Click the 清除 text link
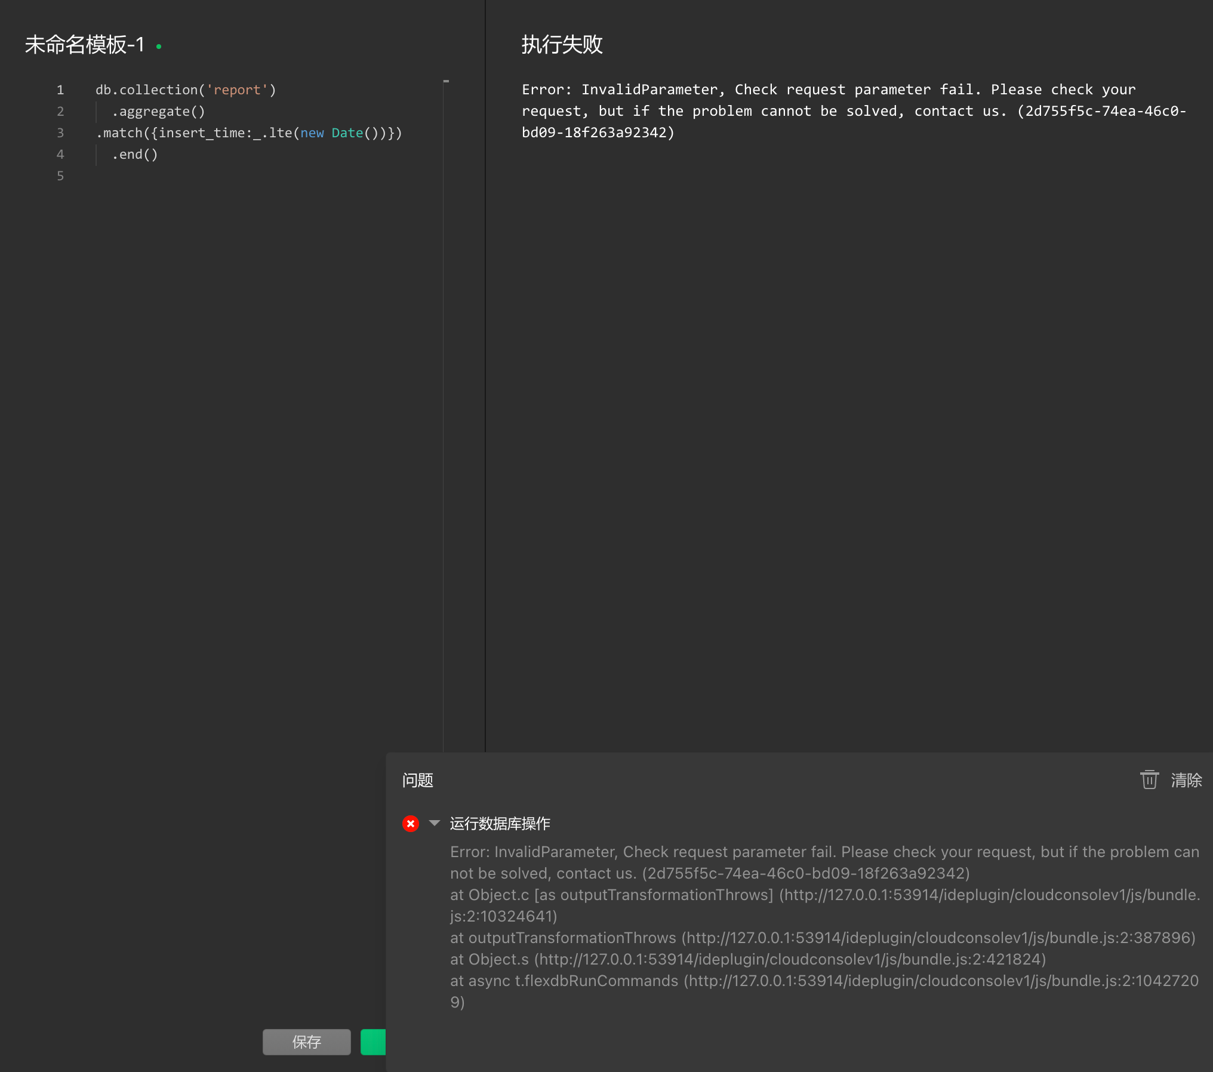Image resolution: width=1213 pixels, height=1072 pixels. [1186, 780]
